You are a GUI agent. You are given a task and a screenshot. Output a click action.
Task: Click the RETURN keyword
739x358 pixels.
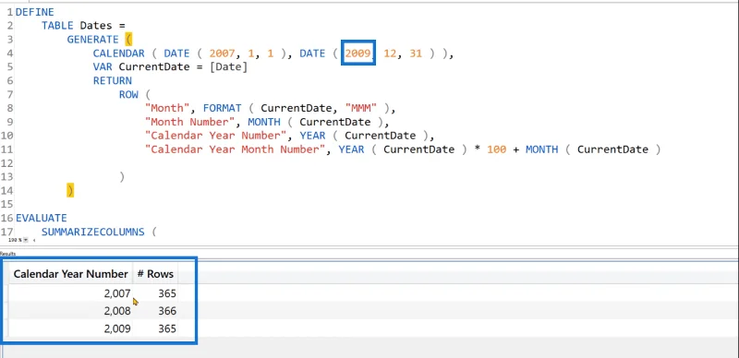point(112,80)
